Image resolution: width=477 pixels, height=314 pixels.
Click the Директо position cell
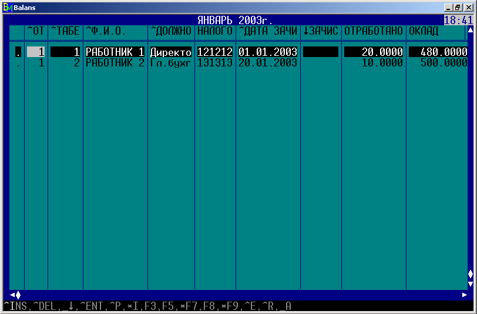[171, 52]
